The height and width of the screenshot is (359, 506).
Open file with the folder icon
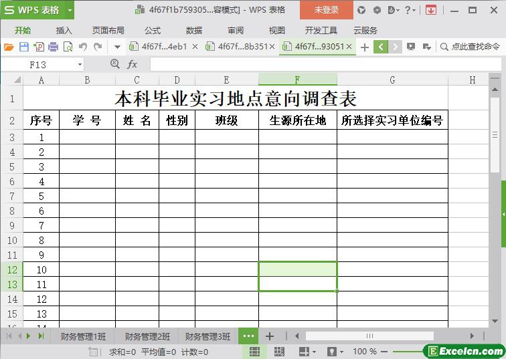click(x=9, y=47)
